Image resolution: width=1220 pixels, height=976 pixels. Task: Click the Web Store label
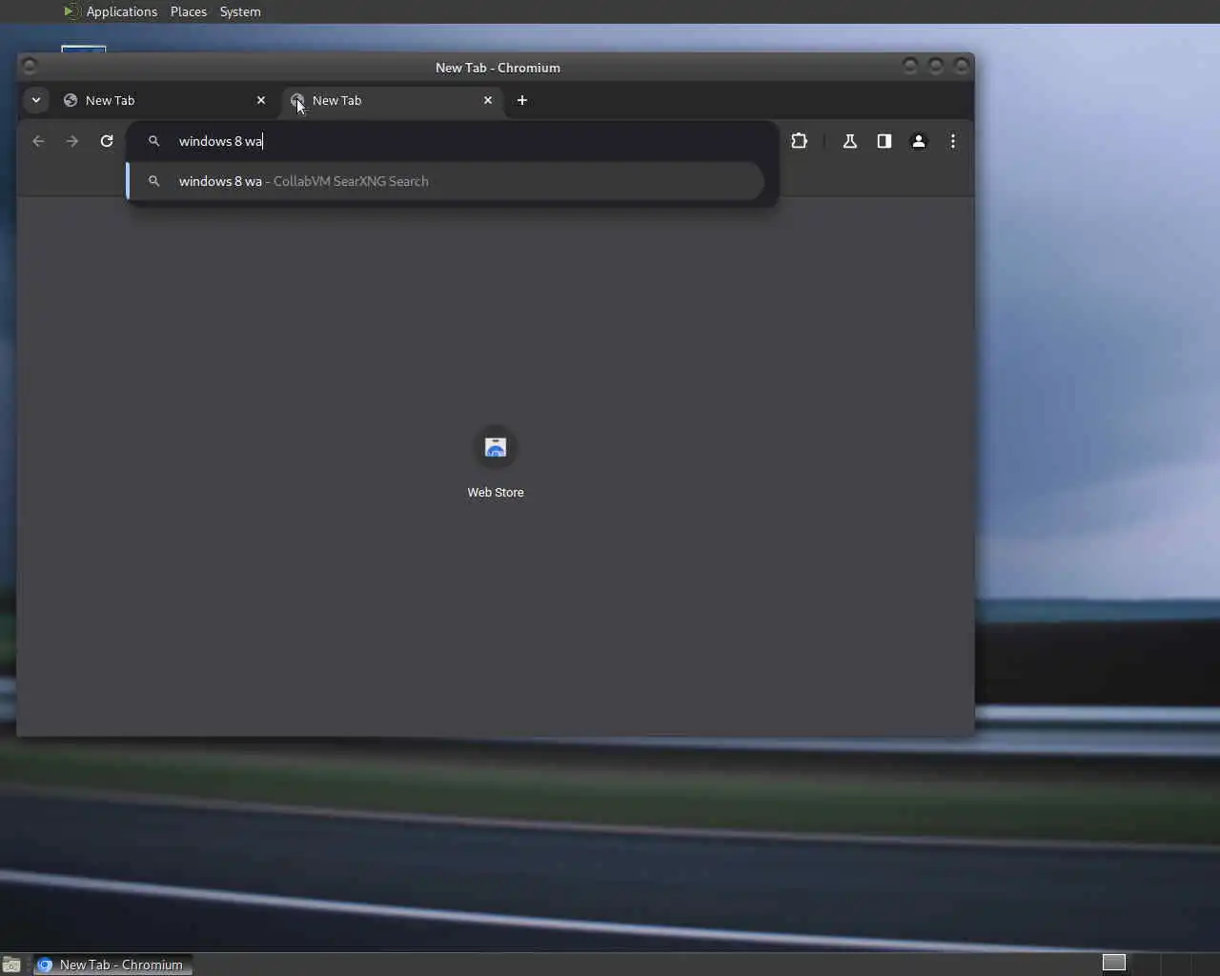[496, 493]
